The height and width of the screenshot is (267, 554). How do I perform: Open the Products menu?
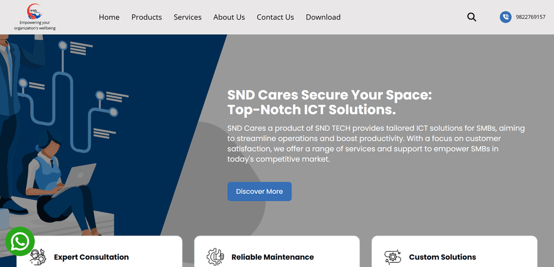[x=147, y=17]
